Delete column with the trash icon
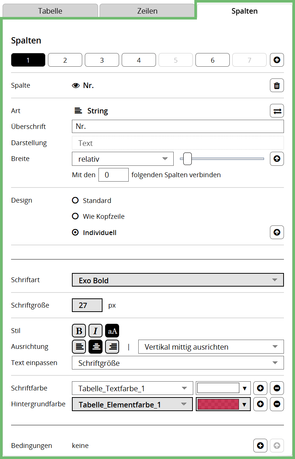 pyautogui.click(x=277, y=85)
